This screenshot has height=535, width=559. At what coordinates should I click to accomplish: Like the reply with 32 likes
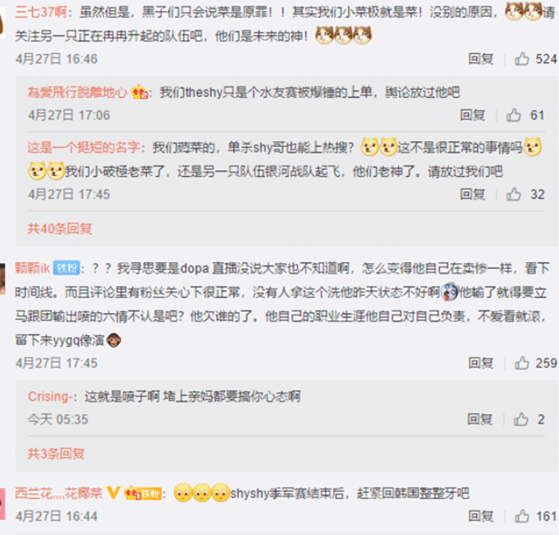[x=514, y=194]
